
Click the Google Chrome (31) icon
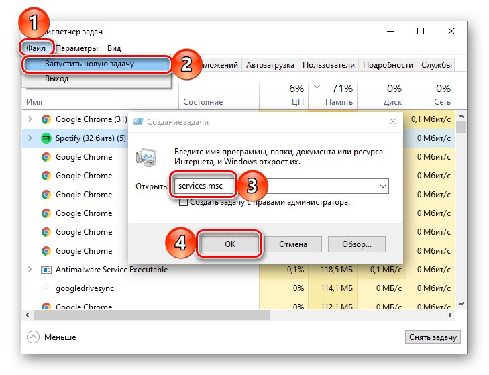coord(46,119)
